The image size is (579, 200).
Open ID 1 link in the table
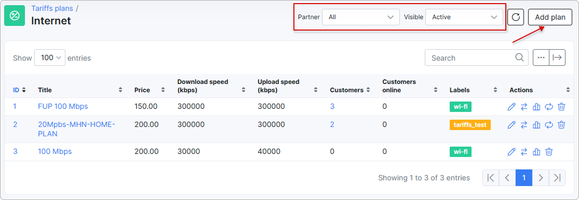point(15,106)
